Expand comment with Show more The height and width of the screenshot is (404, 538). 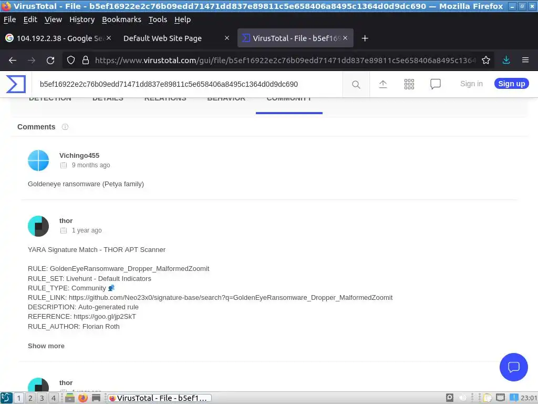click(x=46, y=346)
